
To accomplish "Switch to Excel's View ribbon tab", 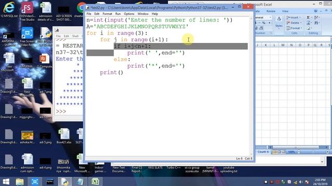I will tap(285, 11).
